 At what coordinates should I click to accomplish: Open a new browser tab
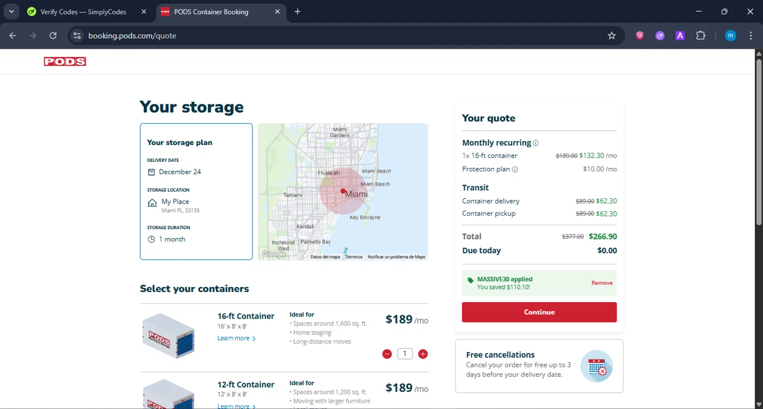pos(298,12)
